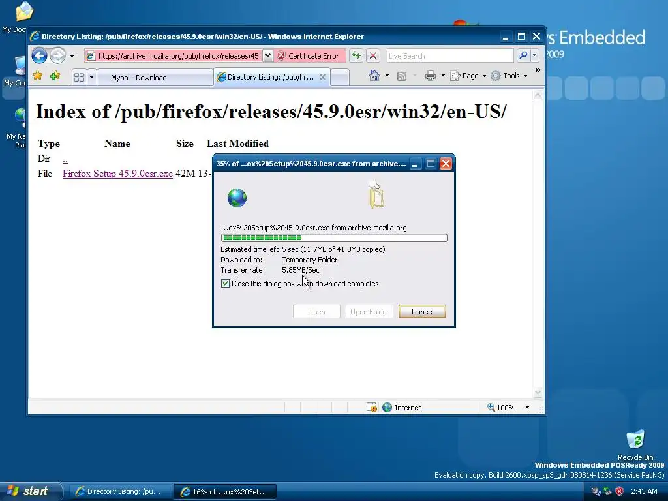Image resolution: width=668 pixels, height=501 pixels.
Task: Click the My Network Places desktop icon
Action: [x=17, y=128]
